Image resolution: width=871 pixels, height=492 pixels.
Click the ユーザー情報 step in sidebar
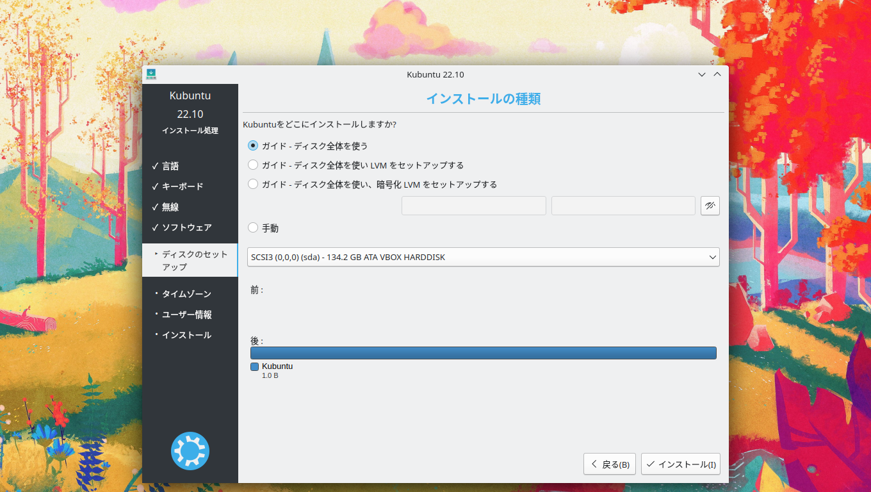(x=187, y=315)
